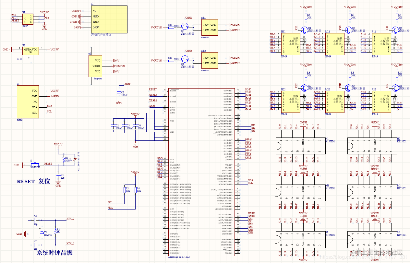Click resistor R11 200K
Image resolution: width=410 pixels, height=263 pixels.
tap(172, 27)
